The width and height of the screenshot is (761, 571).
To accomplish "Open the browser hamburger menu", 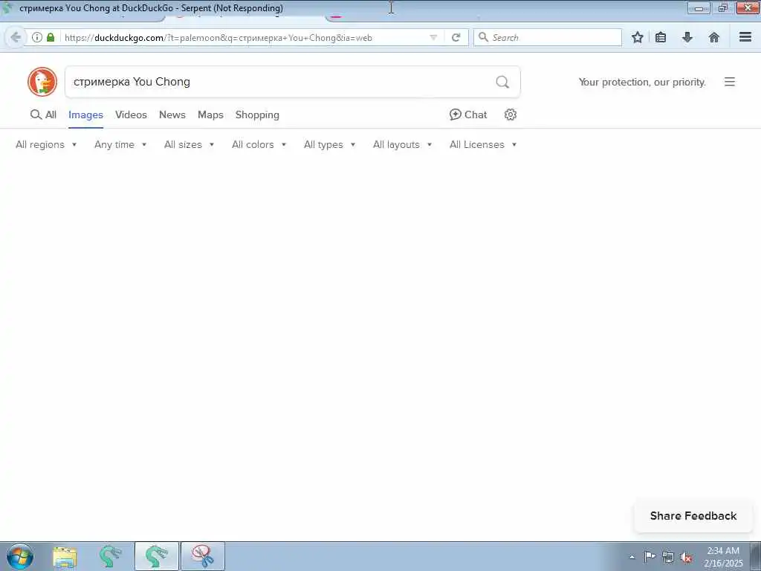I will tap(745, 37).
